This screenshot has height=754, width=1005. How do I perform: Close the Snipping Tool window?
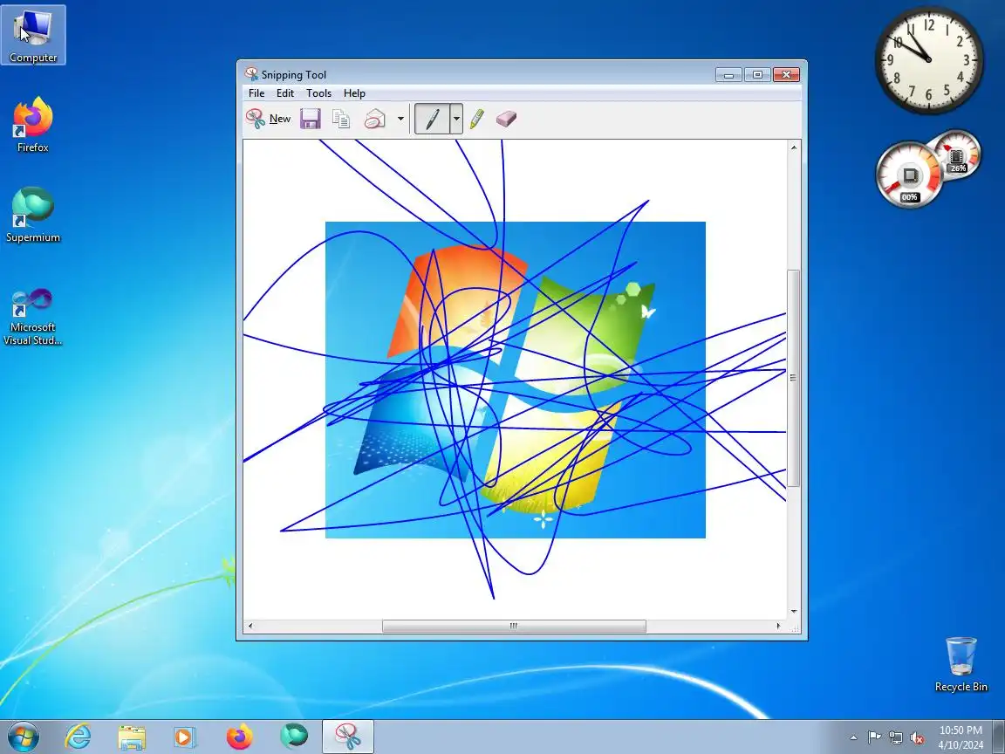786,75
